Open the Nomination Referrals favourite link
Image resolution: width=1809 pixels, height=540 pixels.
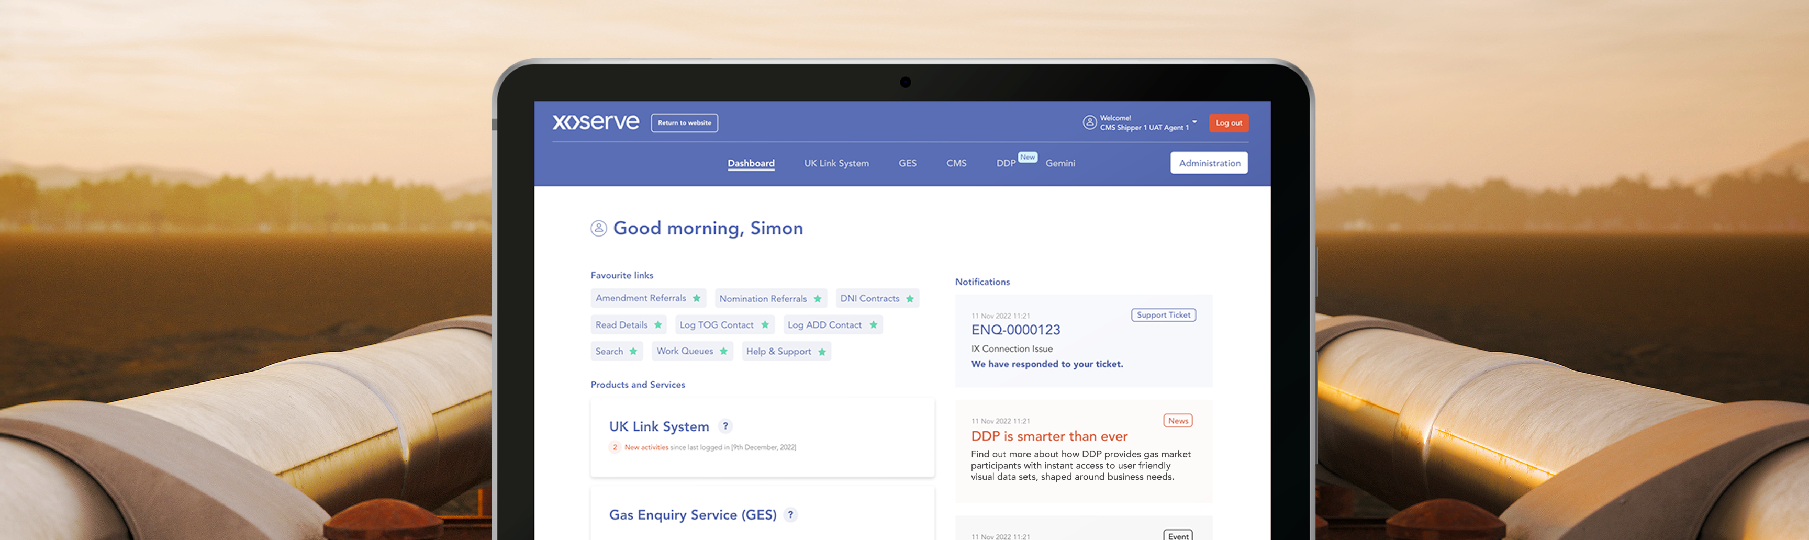(x=763, y=298)
